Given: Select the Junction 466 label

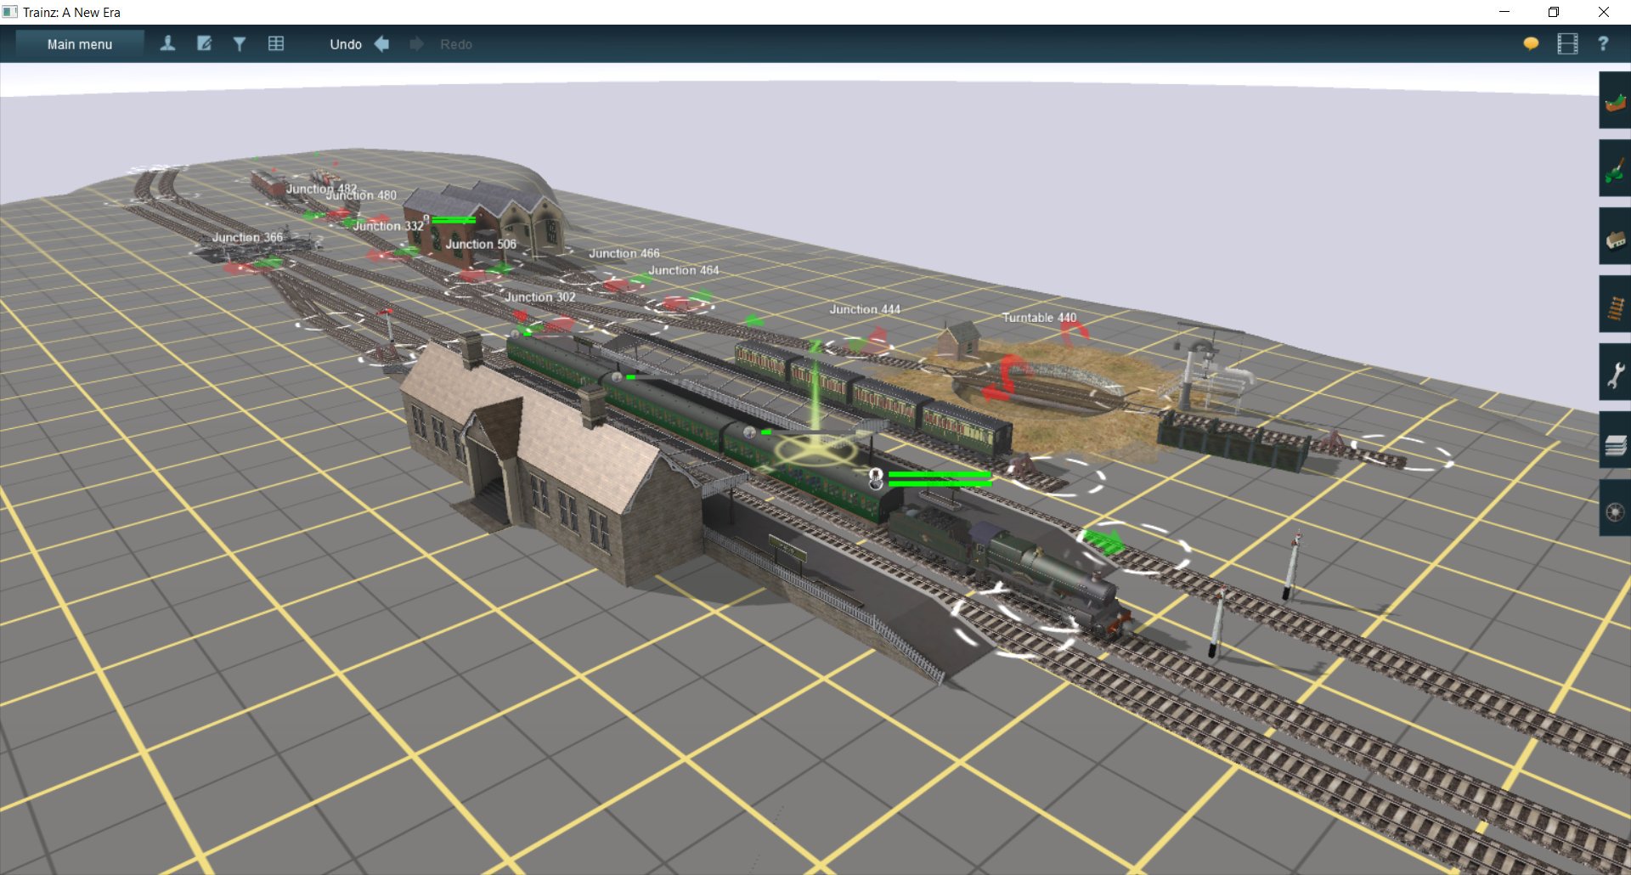Looking at the screenshot, I should 624,253.
